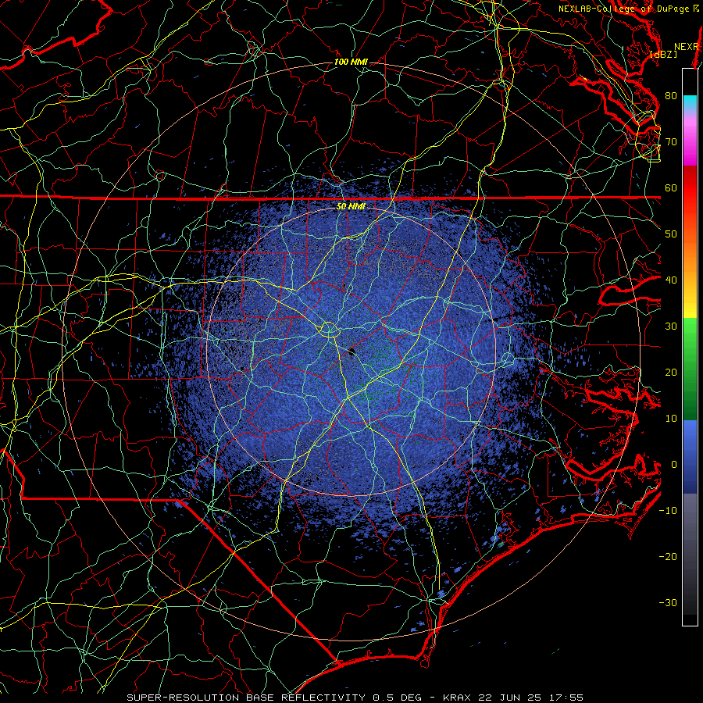Select the 80 value on the dBZ scale
The image size is (703, 703).
[x=671, y=95]
